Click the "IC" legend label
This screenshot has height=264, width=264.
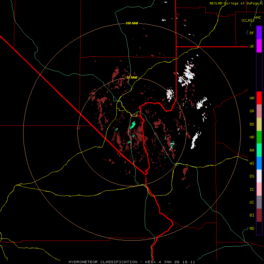pos(252,189)
